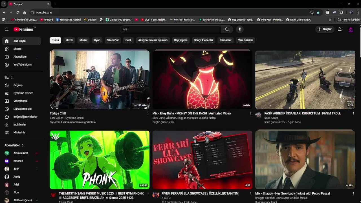Open options for Elley Duhe mix
The image size is (361, 203).
click(250, 114)
